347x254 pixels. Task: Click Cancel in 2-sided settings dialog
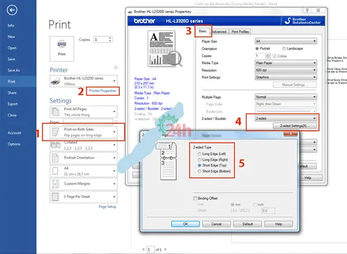(216, 224)
